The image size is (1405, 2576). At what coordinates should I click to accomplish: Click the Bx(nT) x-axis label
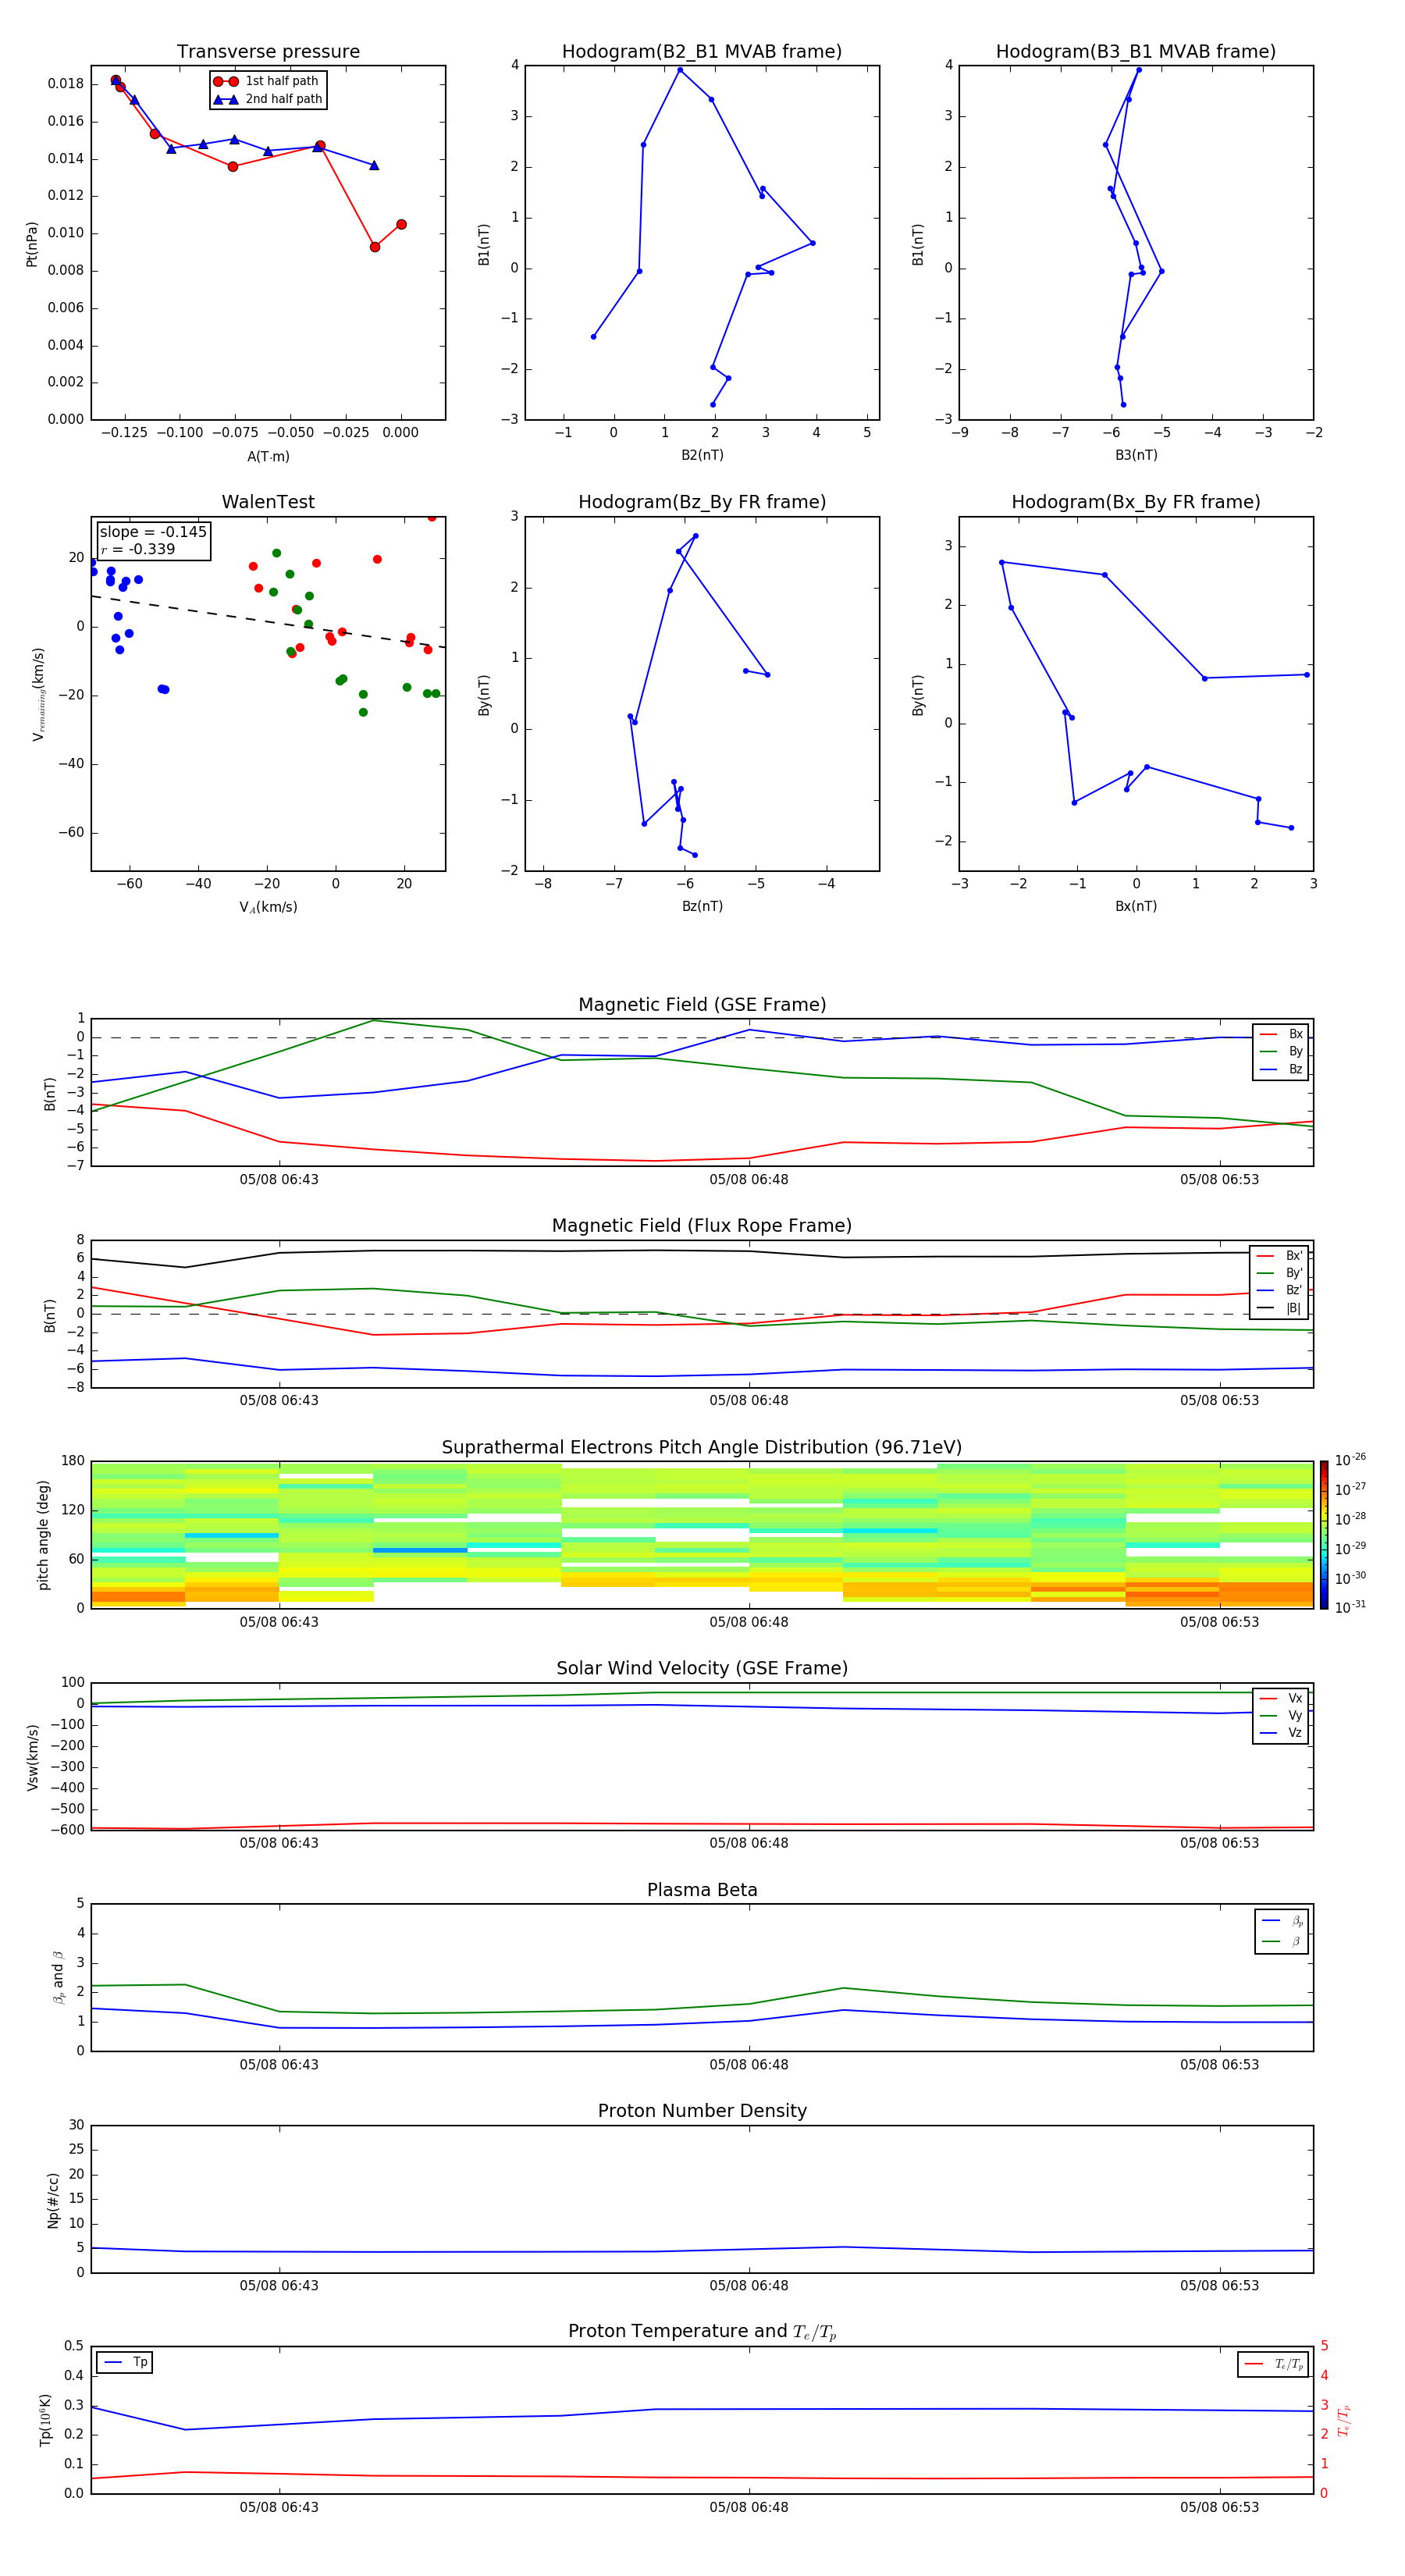[1136, 906]
